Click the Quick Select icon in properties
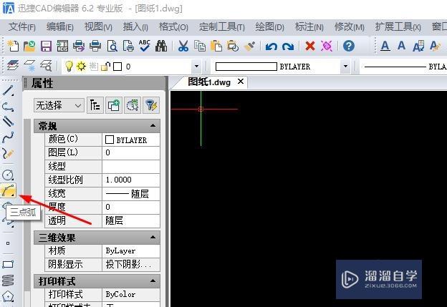447x307 pixels. [133, 105]
